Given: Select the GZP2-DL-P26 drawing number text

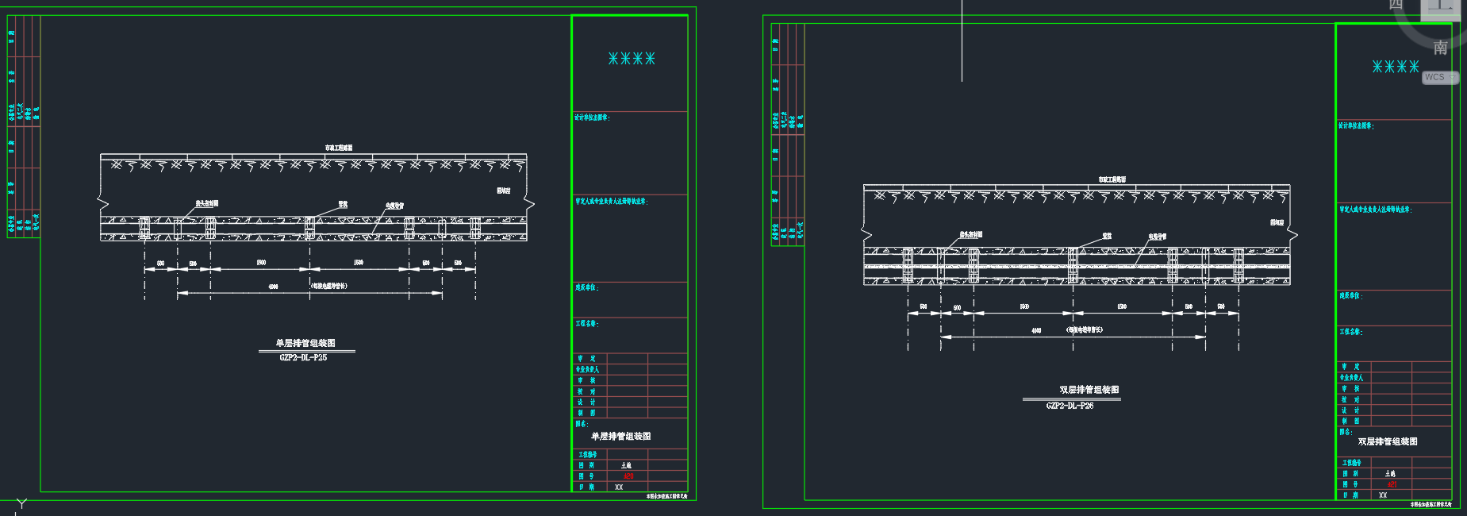Looking at the screenshot, I should tap(1070, 406).
